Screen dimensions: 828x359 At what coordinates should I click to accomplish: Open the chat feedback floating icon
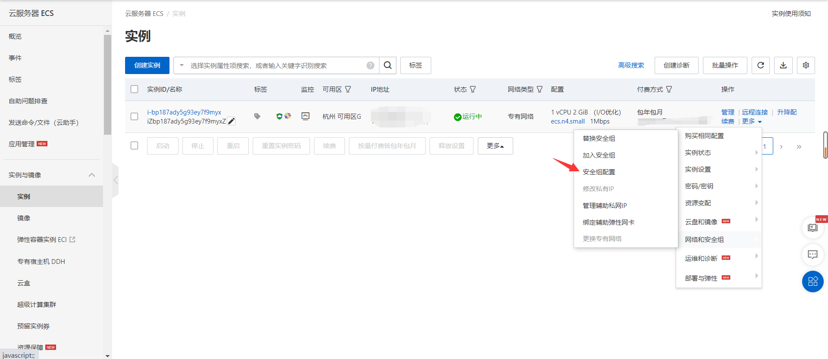pos(812,255)
